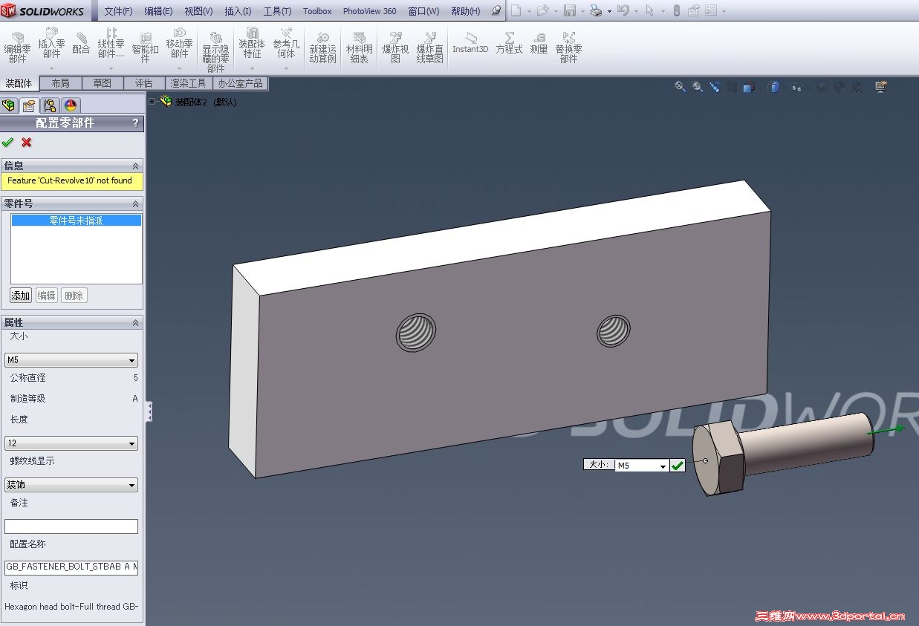Click the Save icon in top toolbar

pos(570,10)
